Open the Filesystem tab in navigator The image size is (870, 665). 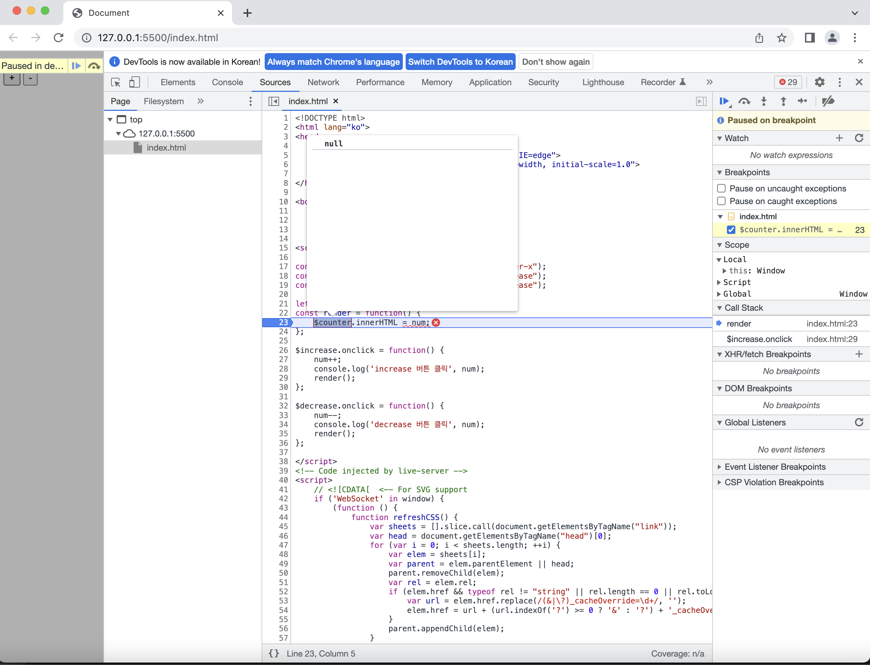tap(163, 101)
